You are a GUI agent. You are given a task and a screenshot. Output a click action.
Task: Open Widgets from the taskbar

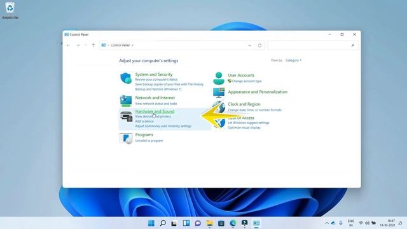click(186, 223)
